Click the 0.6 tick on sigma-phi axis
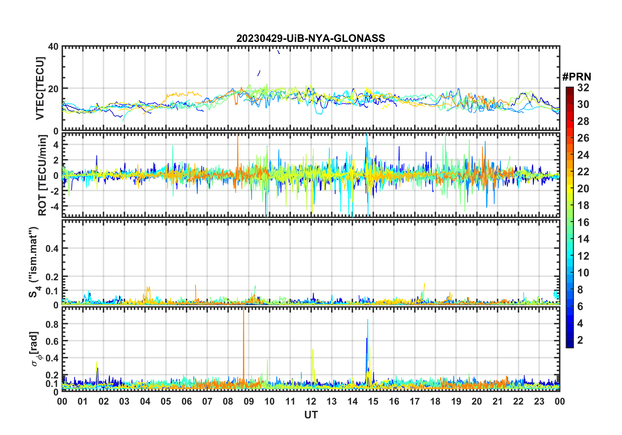 (x=52, y=341)
